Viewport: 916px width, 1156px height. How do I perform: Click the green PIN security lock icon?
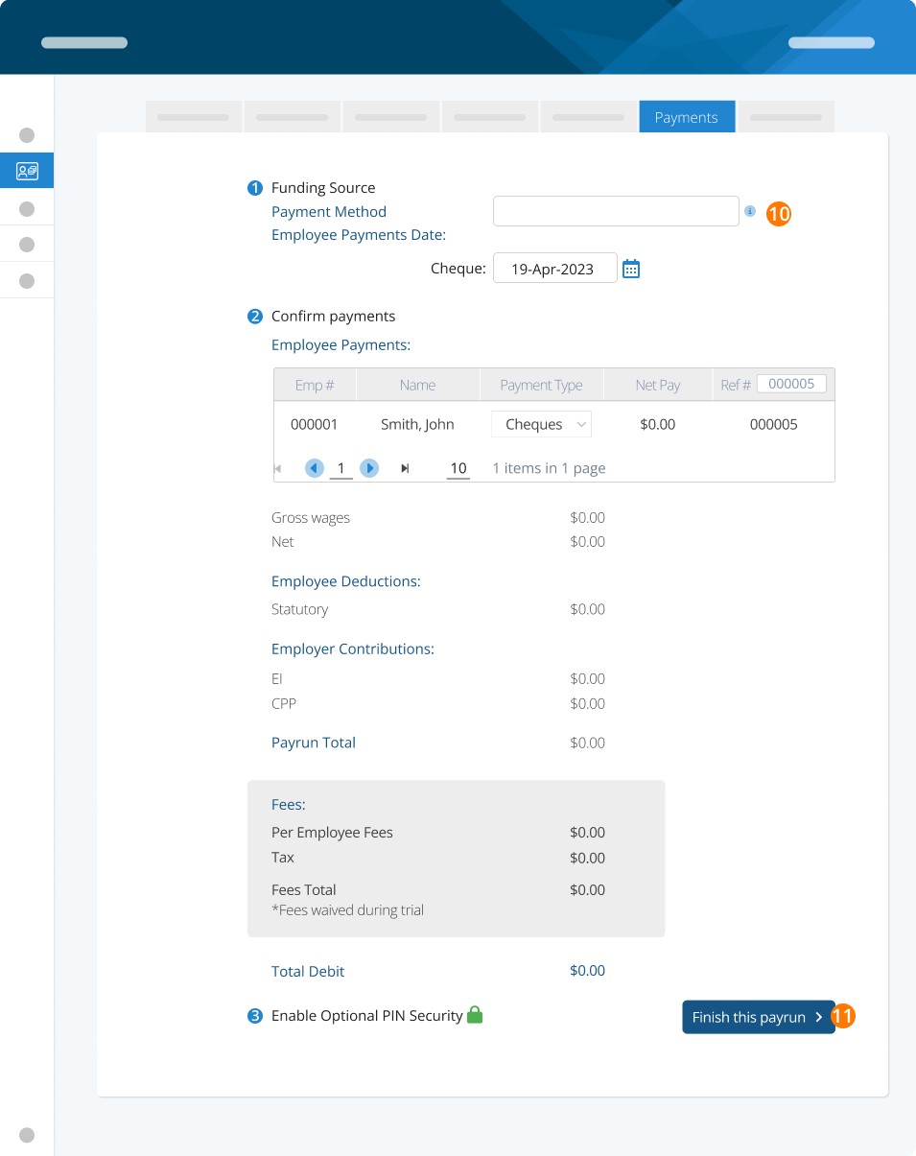475,1015
